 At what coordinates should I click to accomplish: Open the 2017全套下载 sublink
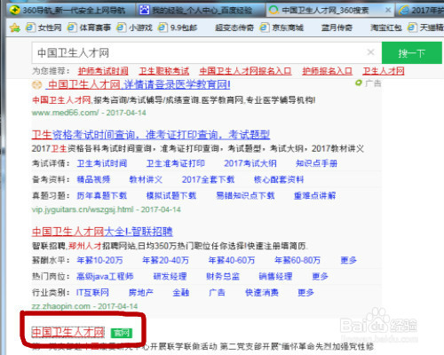208,179
